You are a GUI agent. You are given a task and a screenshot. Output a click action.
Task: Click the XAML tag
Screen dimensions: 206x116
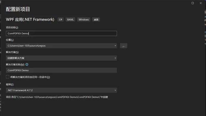(x=70, y=20)
